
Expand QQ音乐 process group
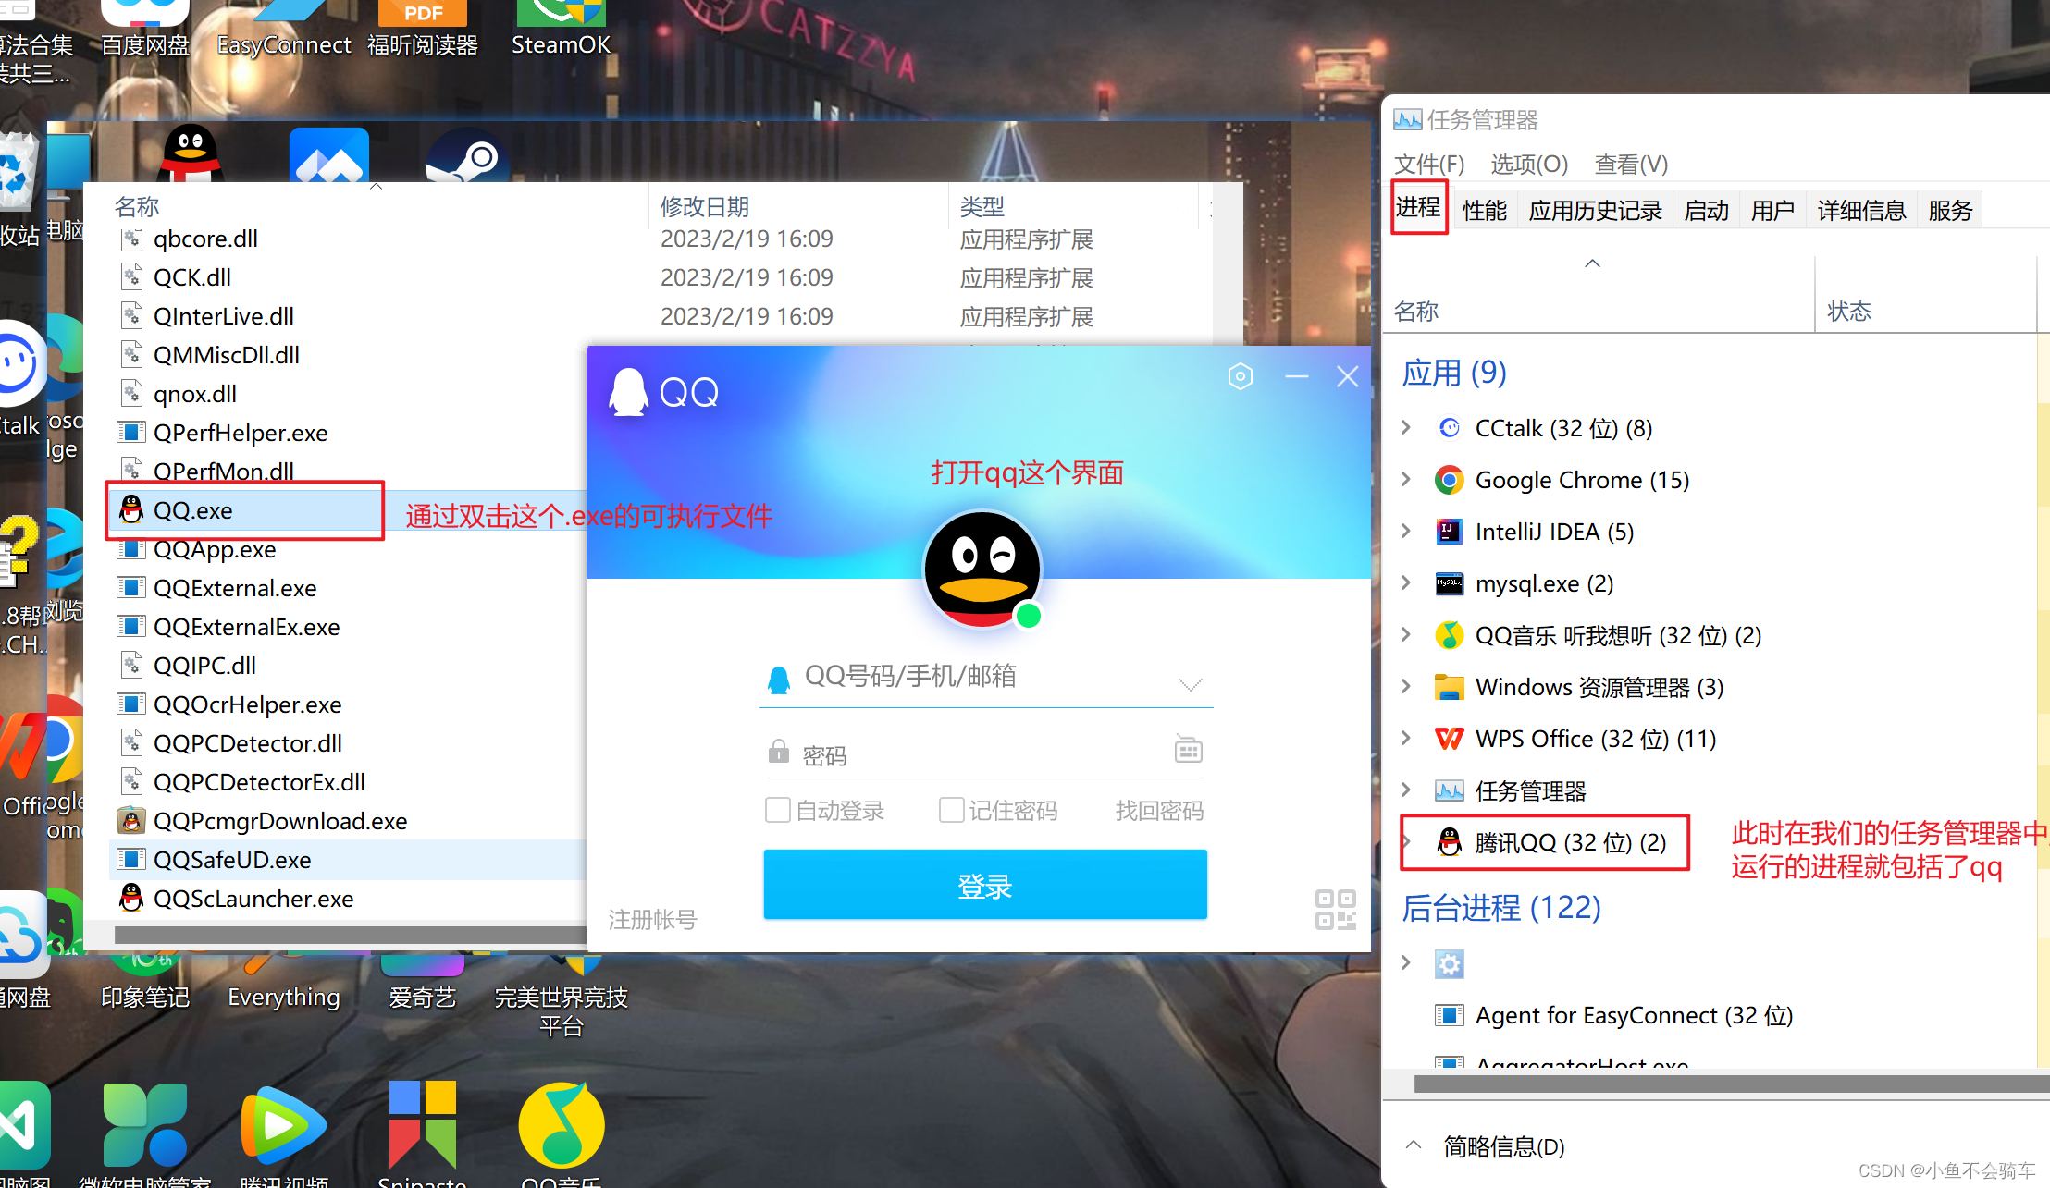[1406, 634]
